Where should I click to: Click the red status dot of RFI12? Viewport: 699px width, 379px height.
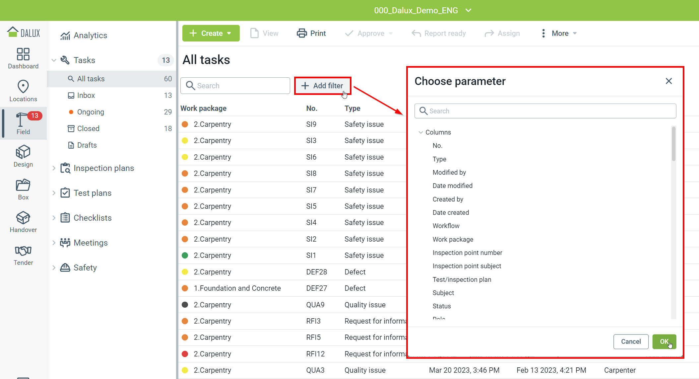click(185, 354)
